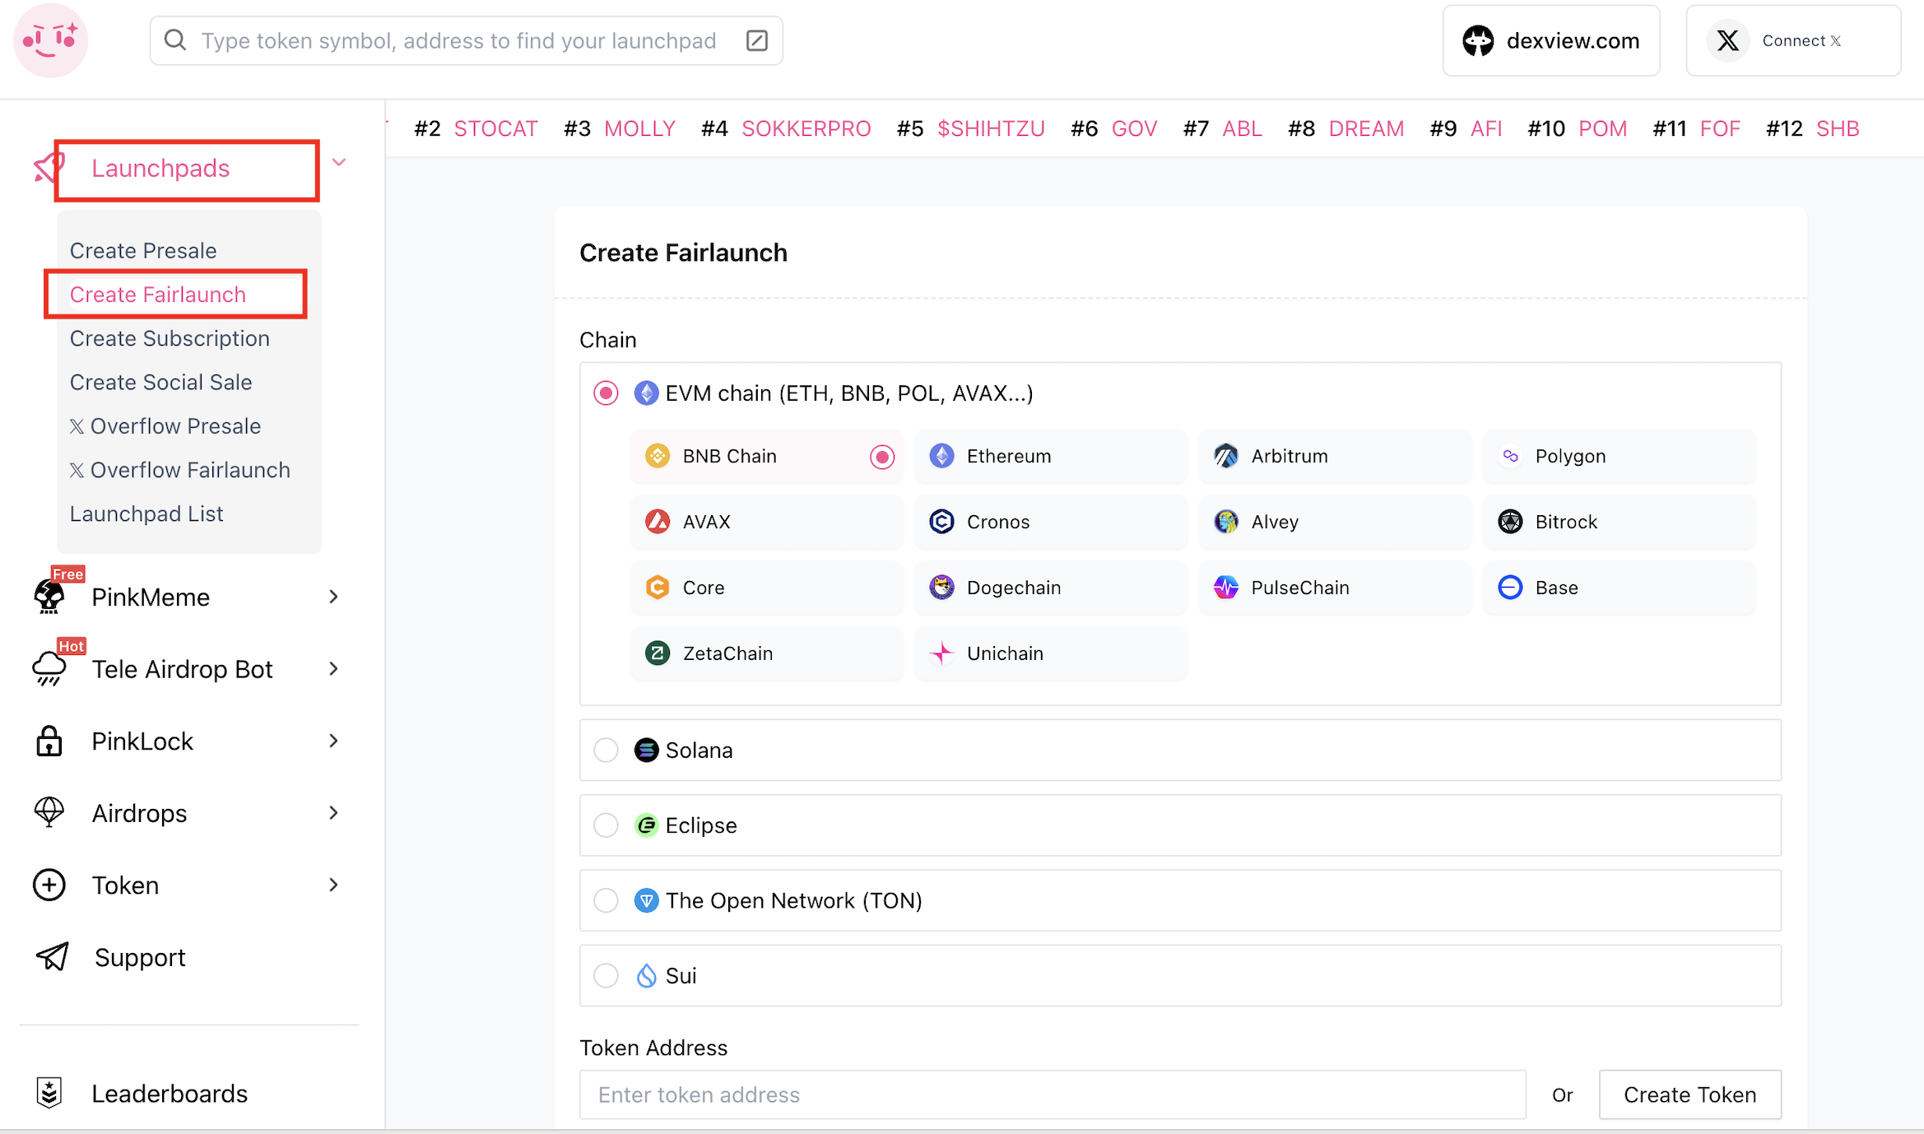Click the Sui water drop icon
1924x1134 pixels.
tap(646, 975)
